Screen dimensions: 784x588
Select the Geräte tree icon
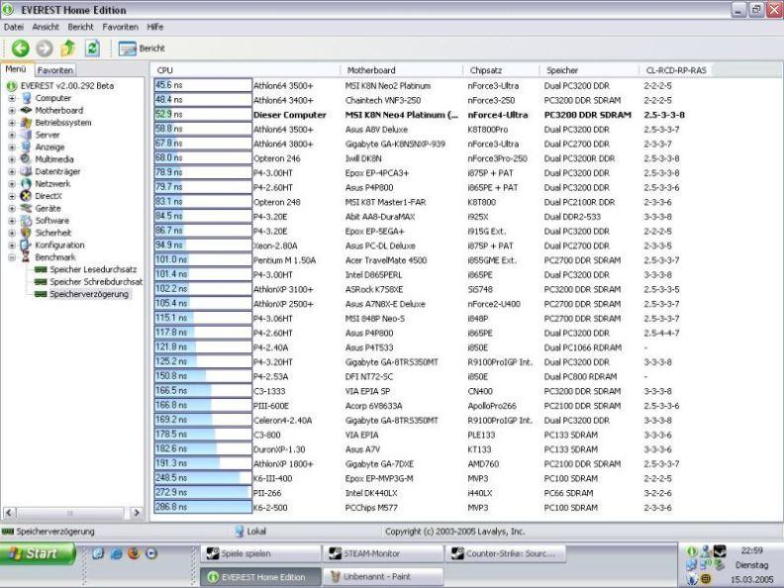tap(27, 208)
